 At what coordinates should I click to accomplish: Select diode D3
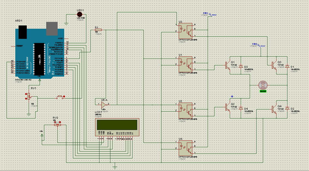click(241, 66)
